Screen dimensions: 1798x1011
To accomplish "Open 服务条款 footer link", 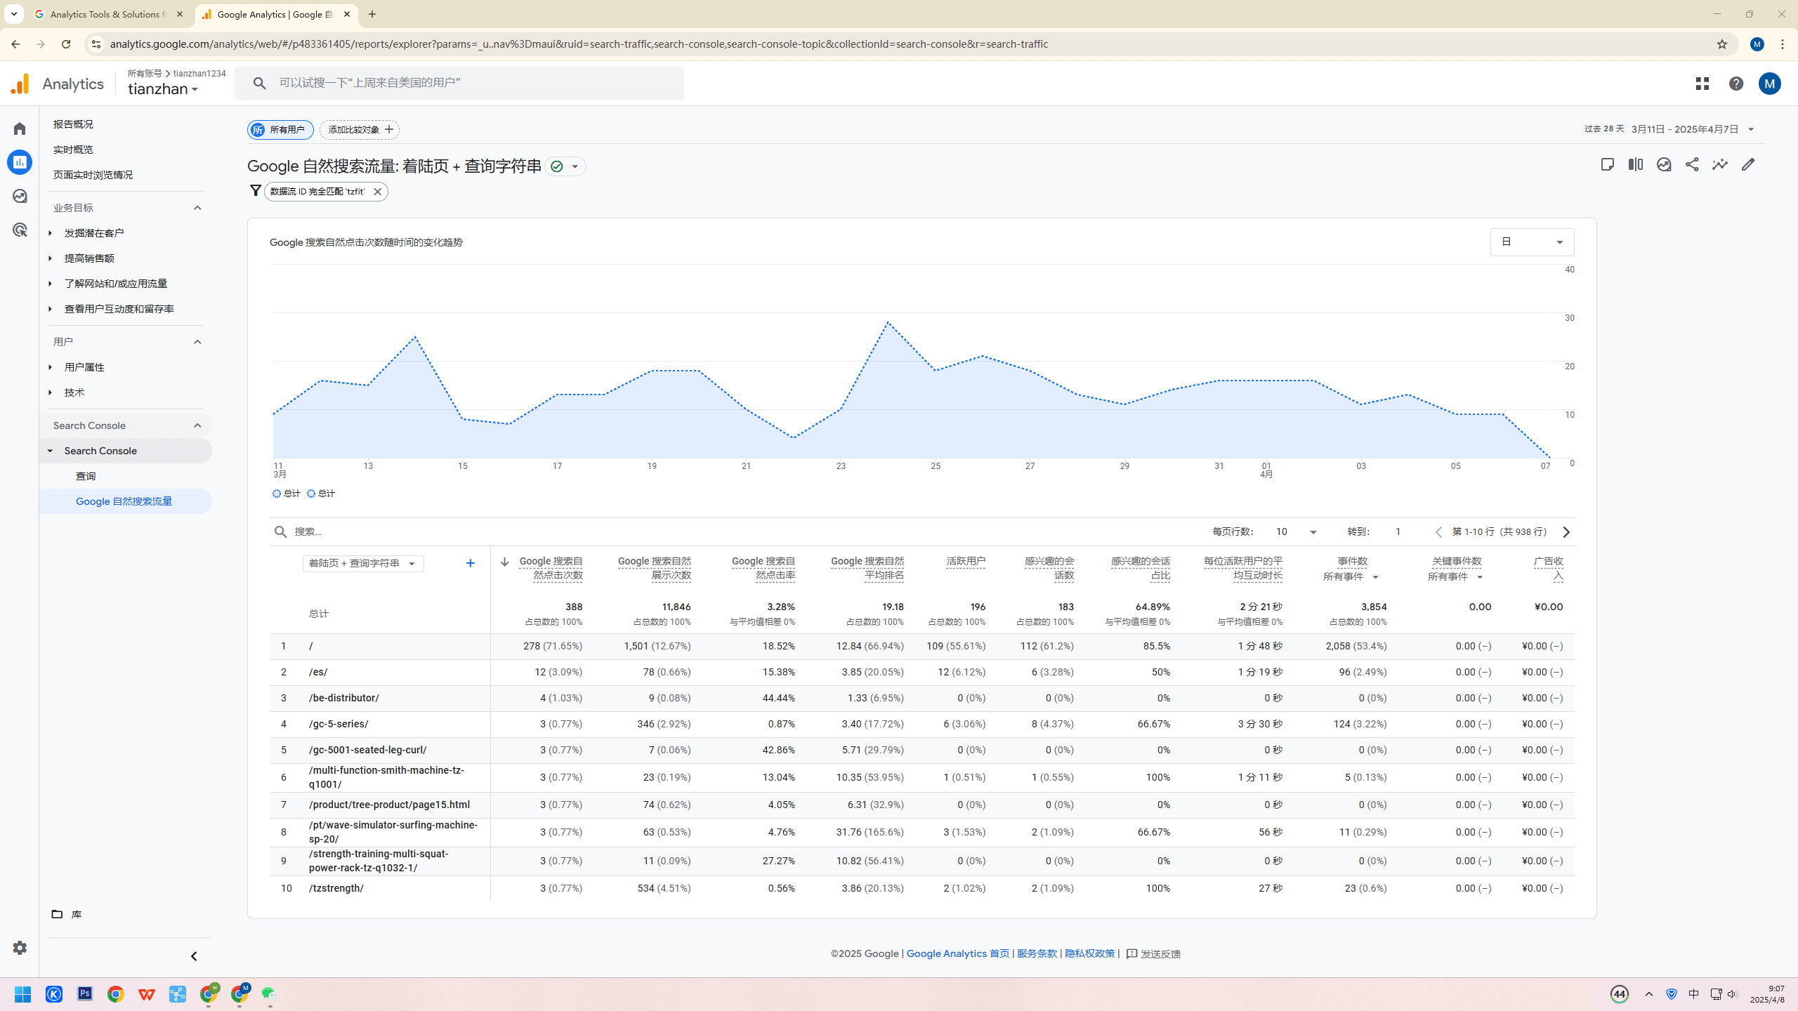I will (x=1037, y=953).
